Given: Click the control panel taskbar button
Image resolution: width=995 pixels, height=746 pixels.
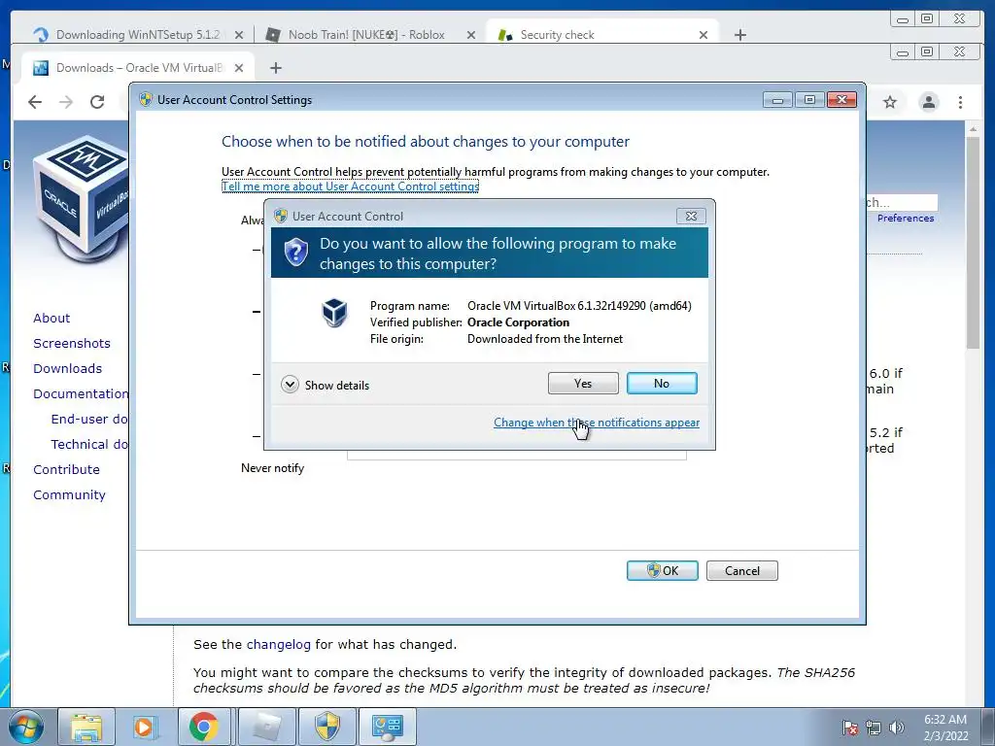Looking at the screenshot, I should click(x=388, y=727).
